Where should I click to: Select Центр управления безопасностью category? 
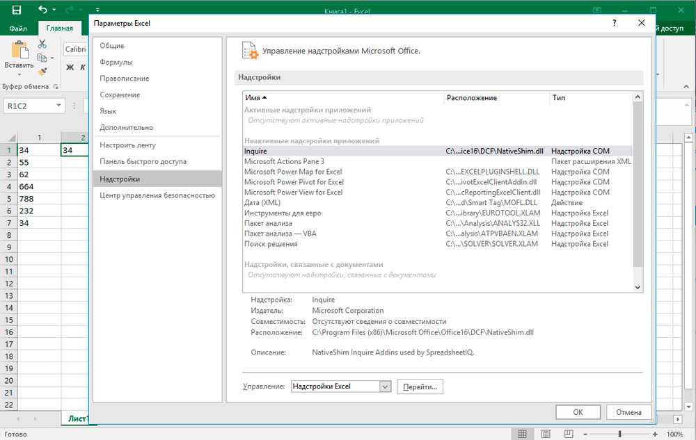pyautogui.click(x=157, y=195)
